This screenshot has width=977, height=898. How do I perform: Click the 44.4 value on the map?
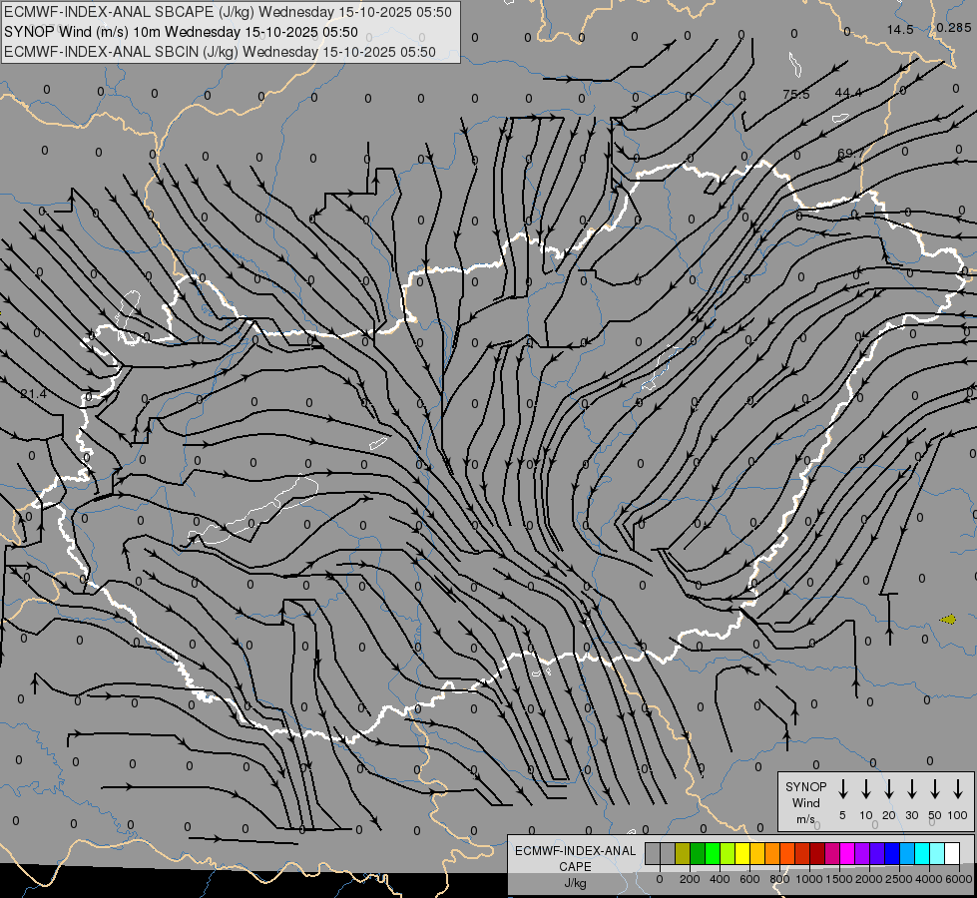click(848, 92)
